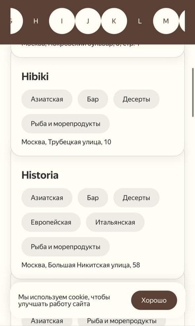Select Десерты tag under Historia
This screenshot has width=195, height=326.
pyautogui.click(x=136, y=198)
